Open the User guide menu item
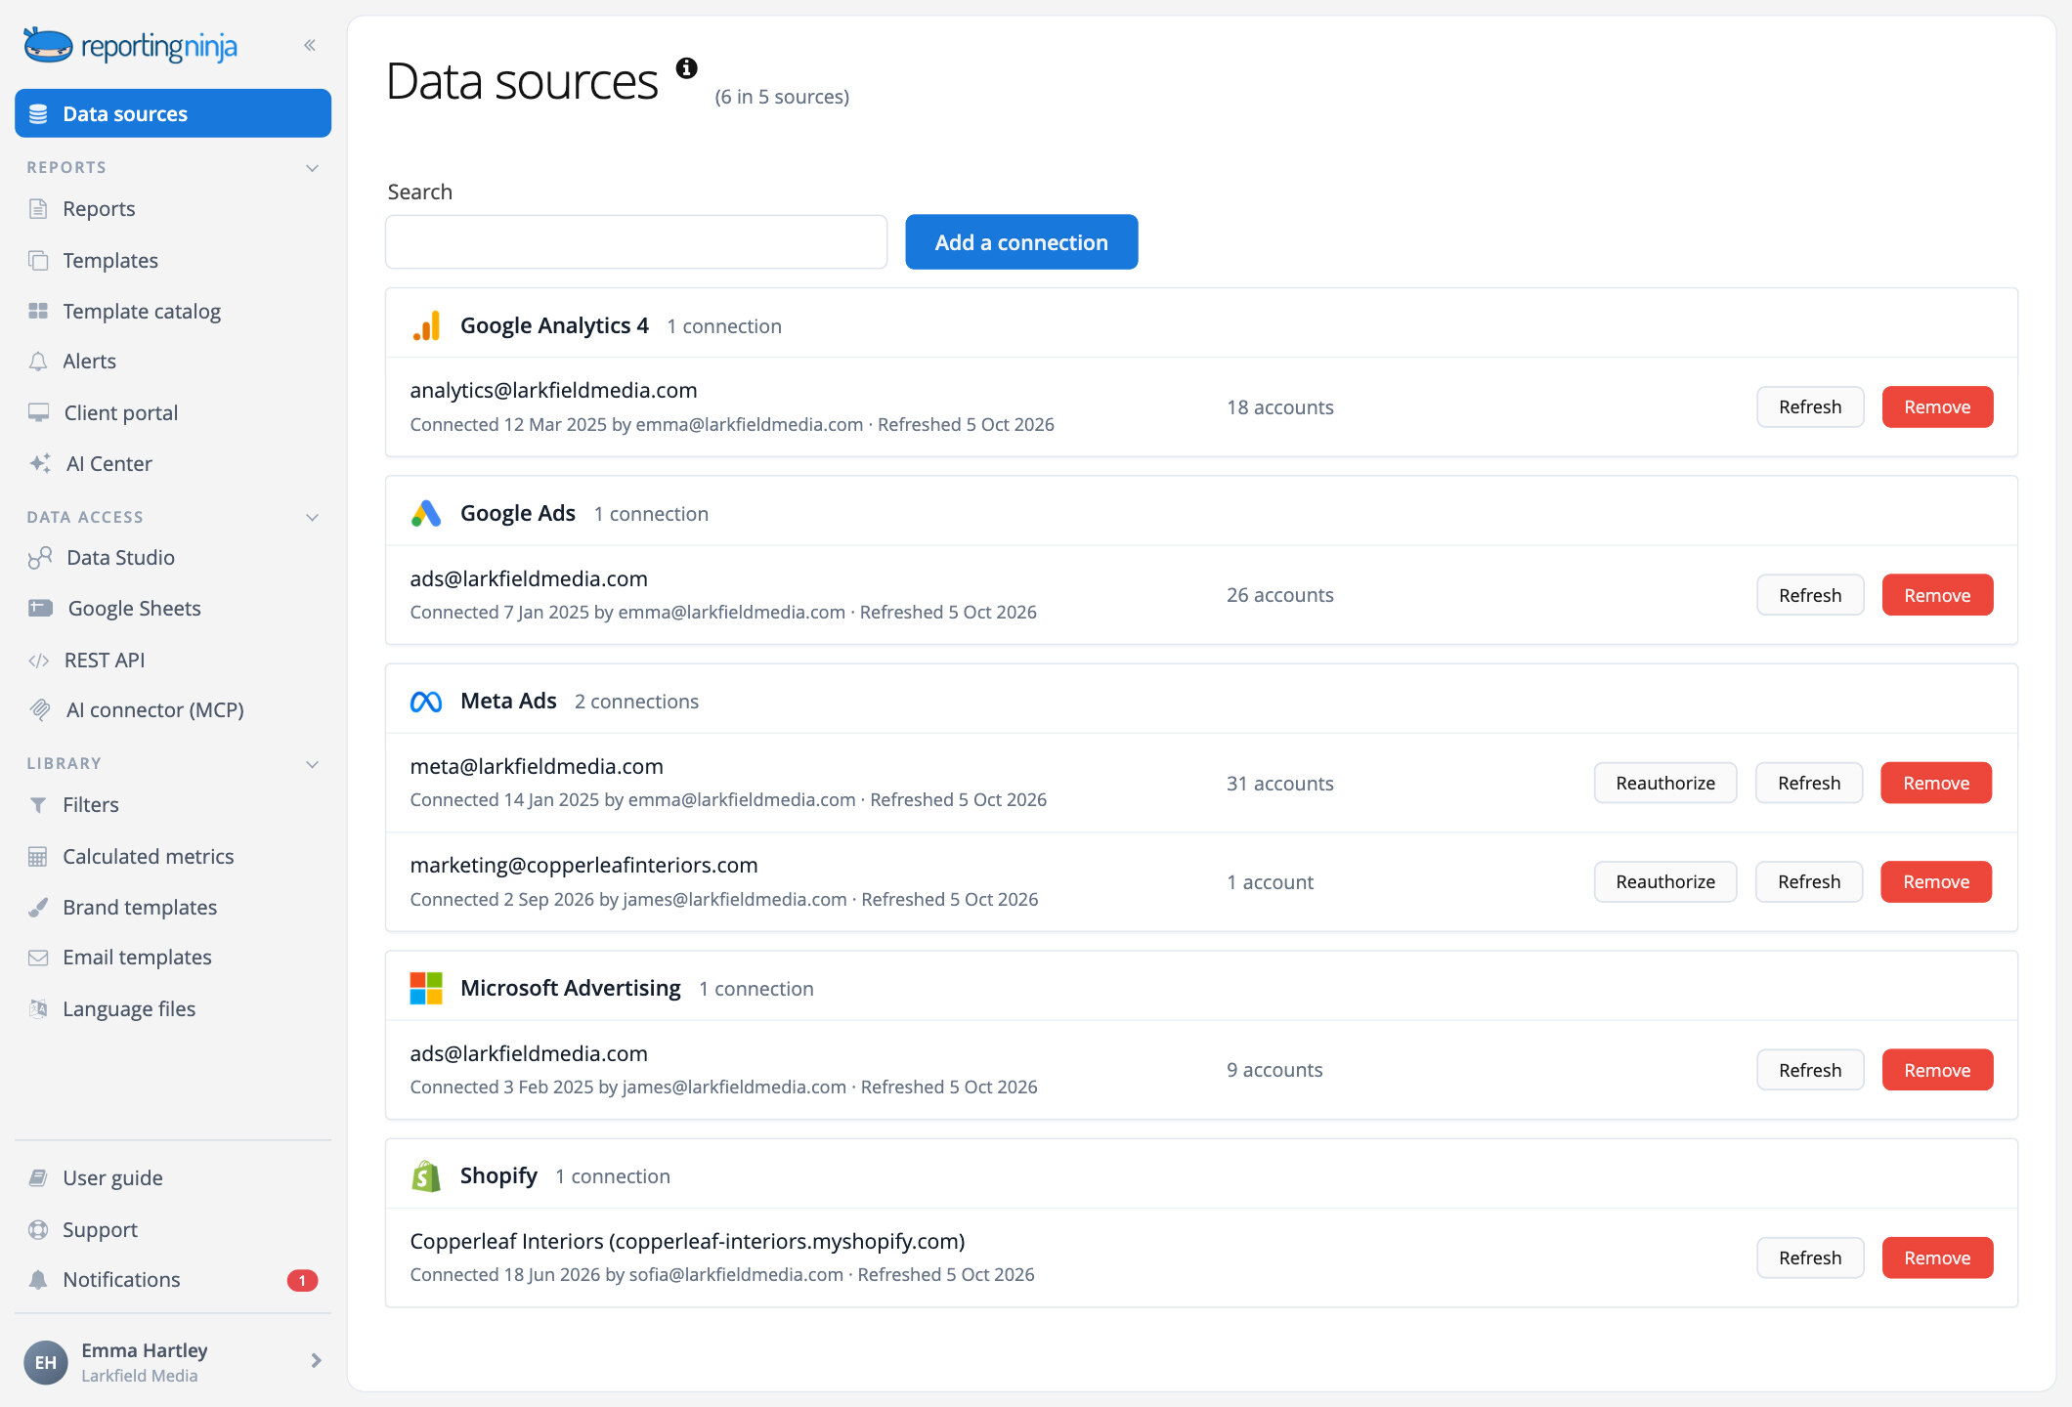Screen dimensions: 2072x1407 pyautogui.click(x=173, y=1177)
